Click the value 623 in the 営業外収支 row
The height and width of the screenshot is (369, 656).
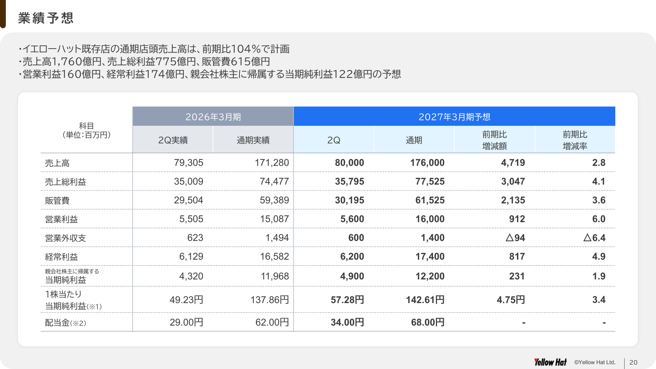[x=195, y=238]
